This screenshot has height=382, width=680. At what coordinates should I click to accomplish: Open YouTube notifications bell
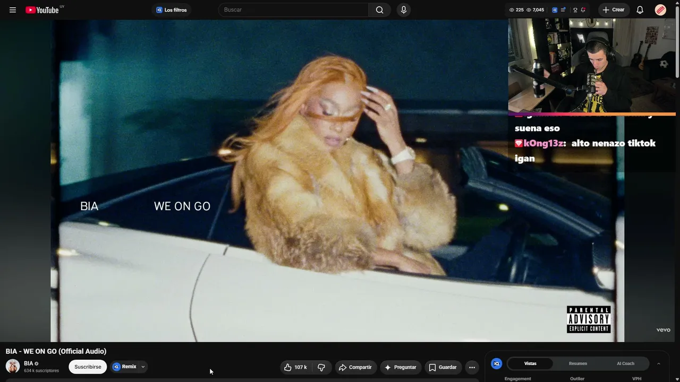click(x=640, y=10)
